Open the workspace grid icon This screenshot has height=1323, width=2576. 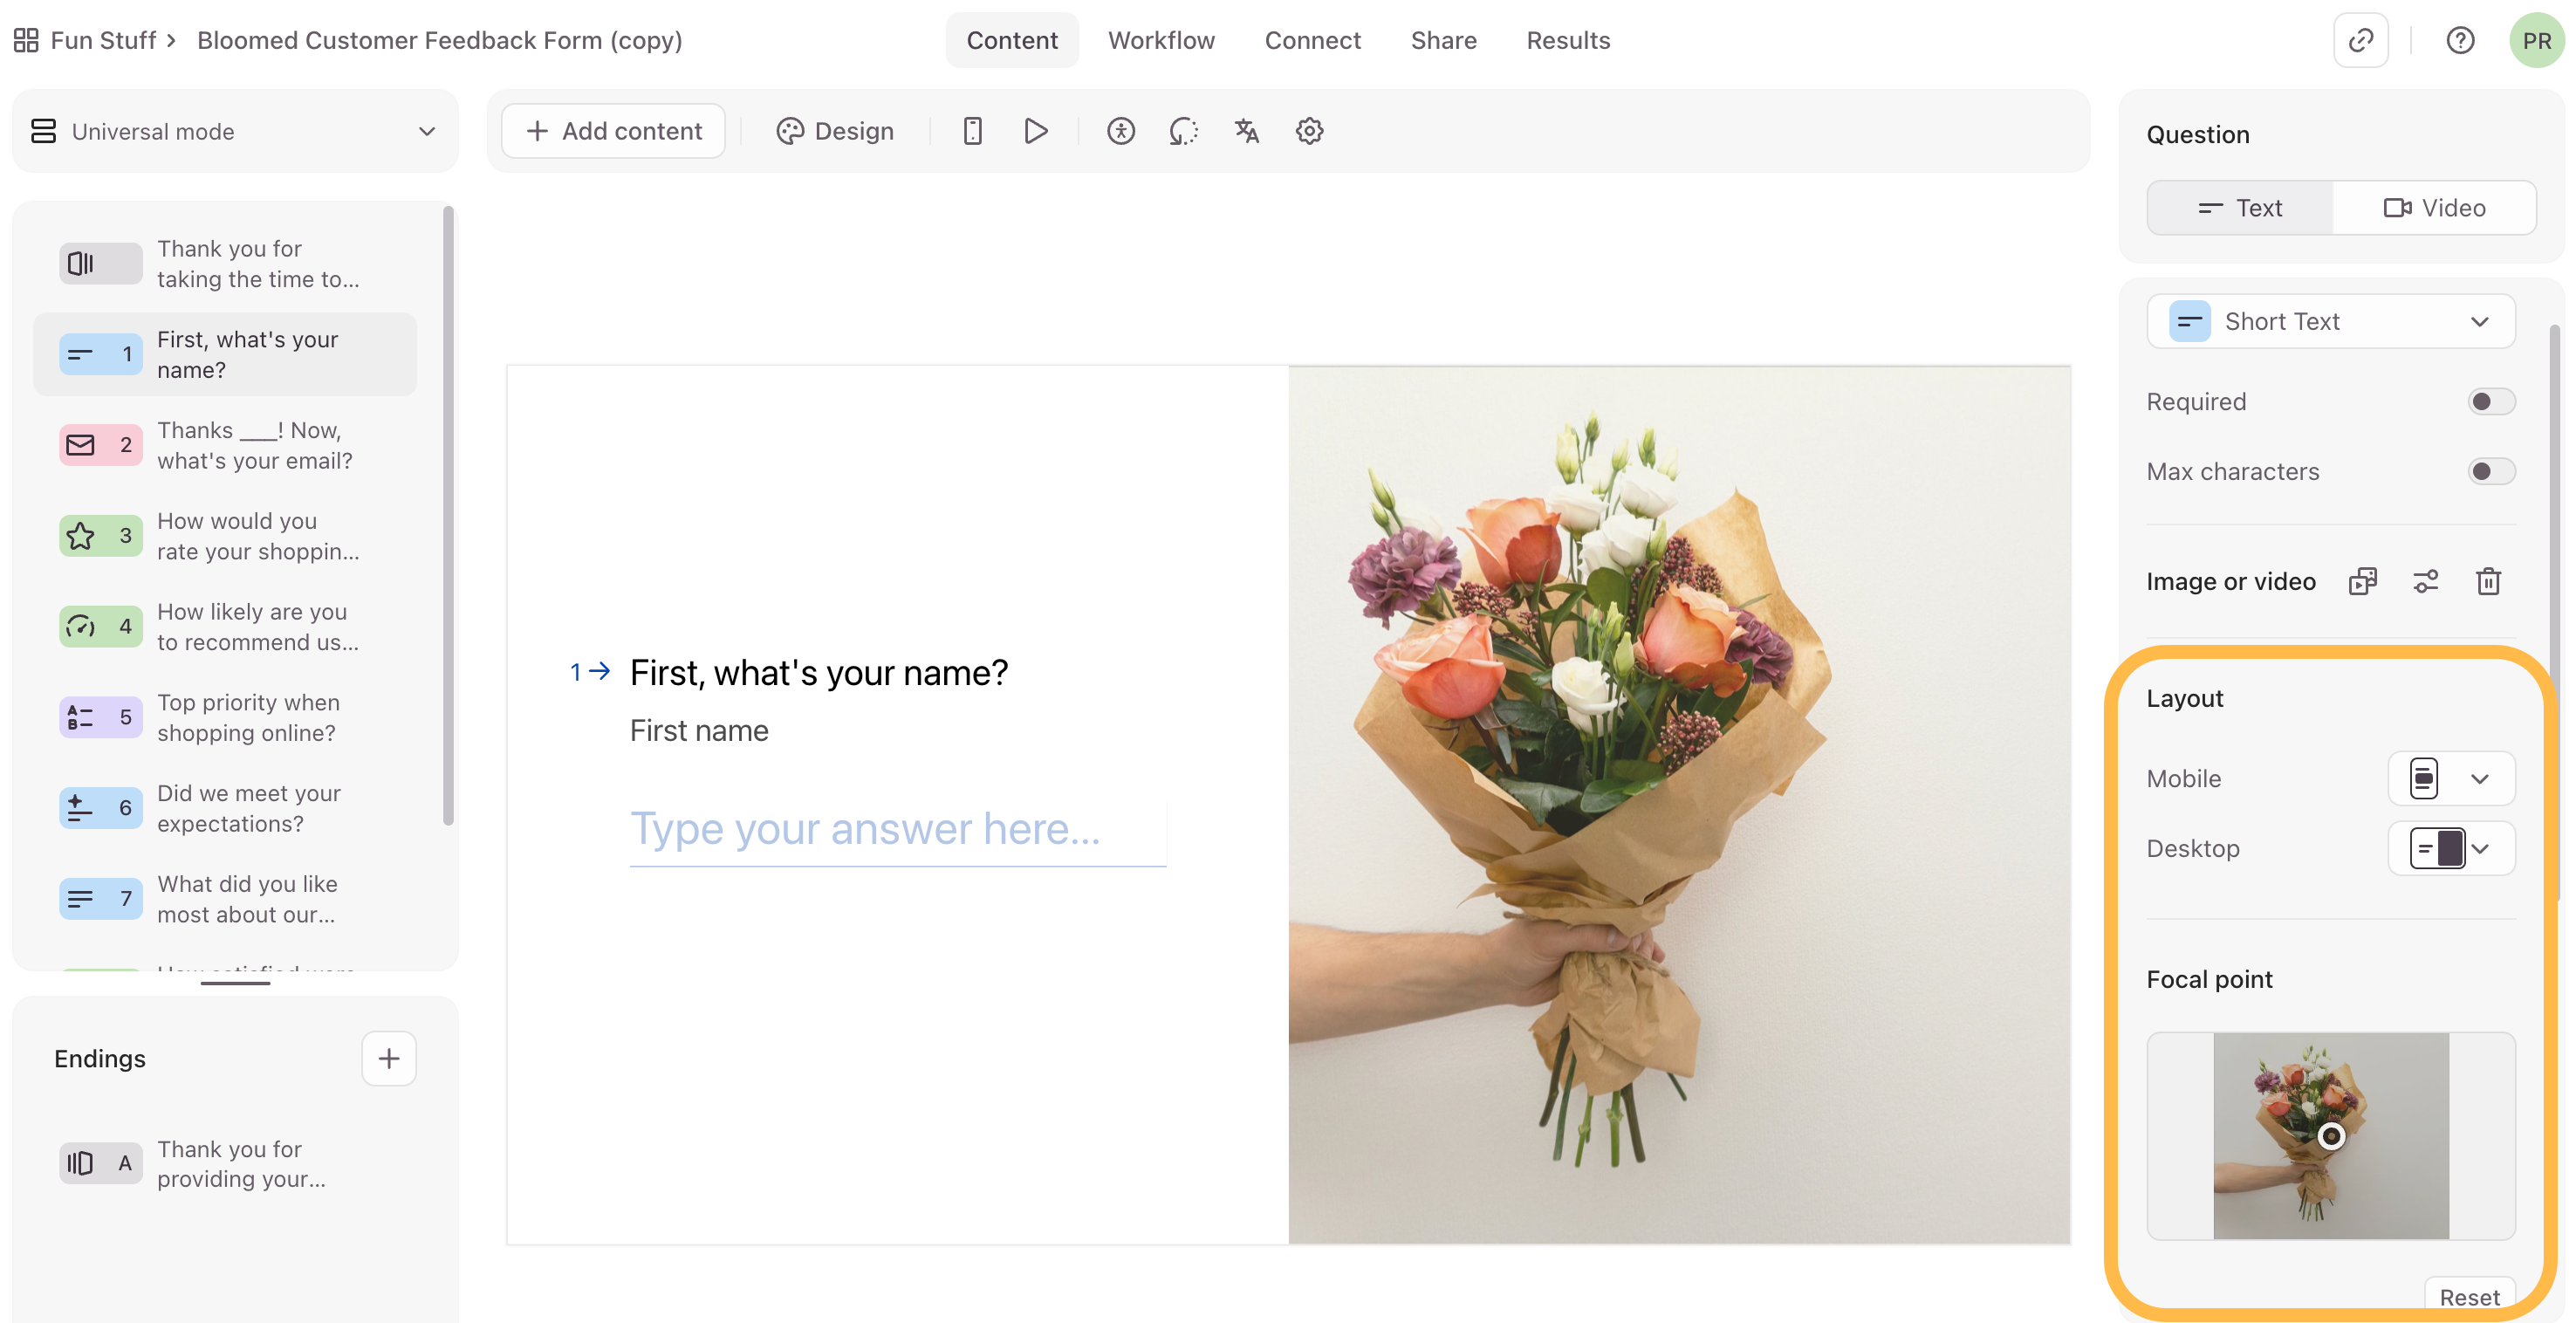[26, 40]
